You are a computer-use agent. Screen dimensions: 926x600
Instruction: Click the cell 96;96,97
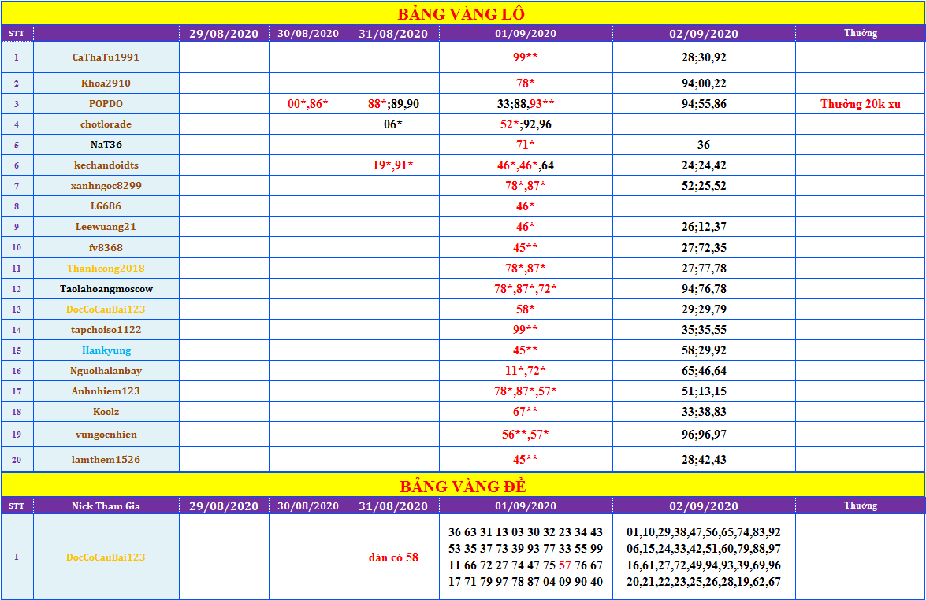tap(704, 435)
